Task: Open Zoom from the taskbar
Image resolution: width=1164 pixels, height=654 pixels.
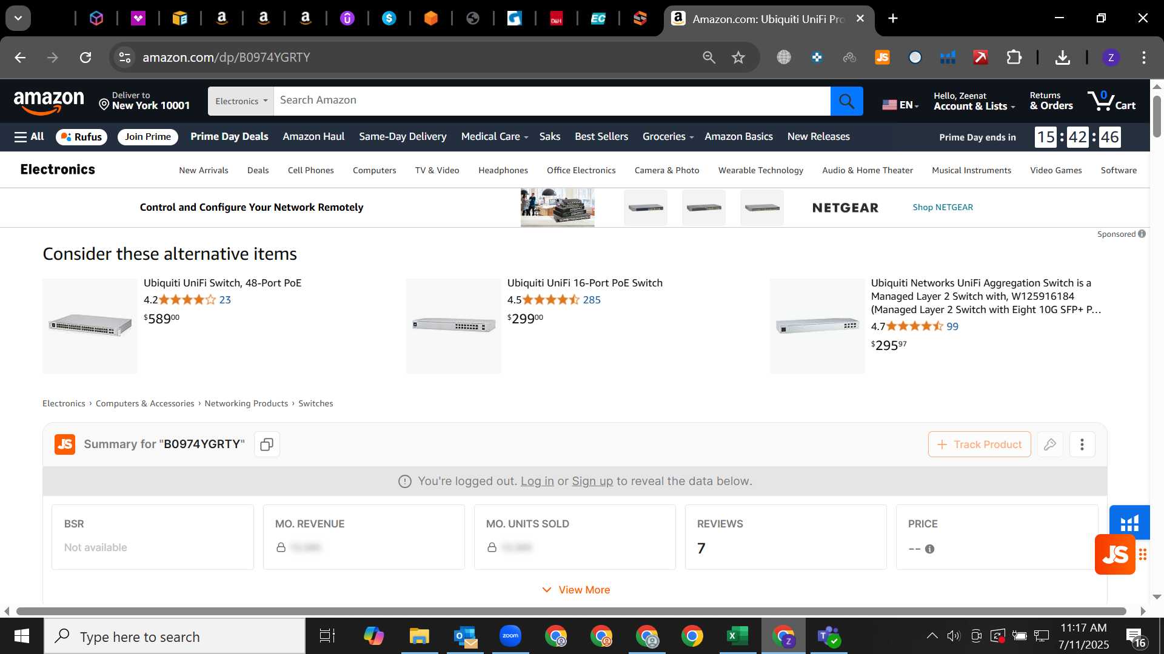Action: tap(510, 636)
